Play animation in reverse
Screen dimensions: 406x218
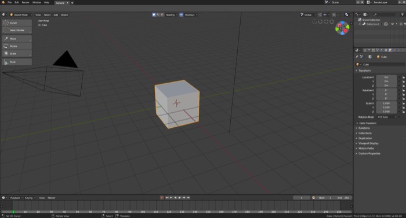175,198
